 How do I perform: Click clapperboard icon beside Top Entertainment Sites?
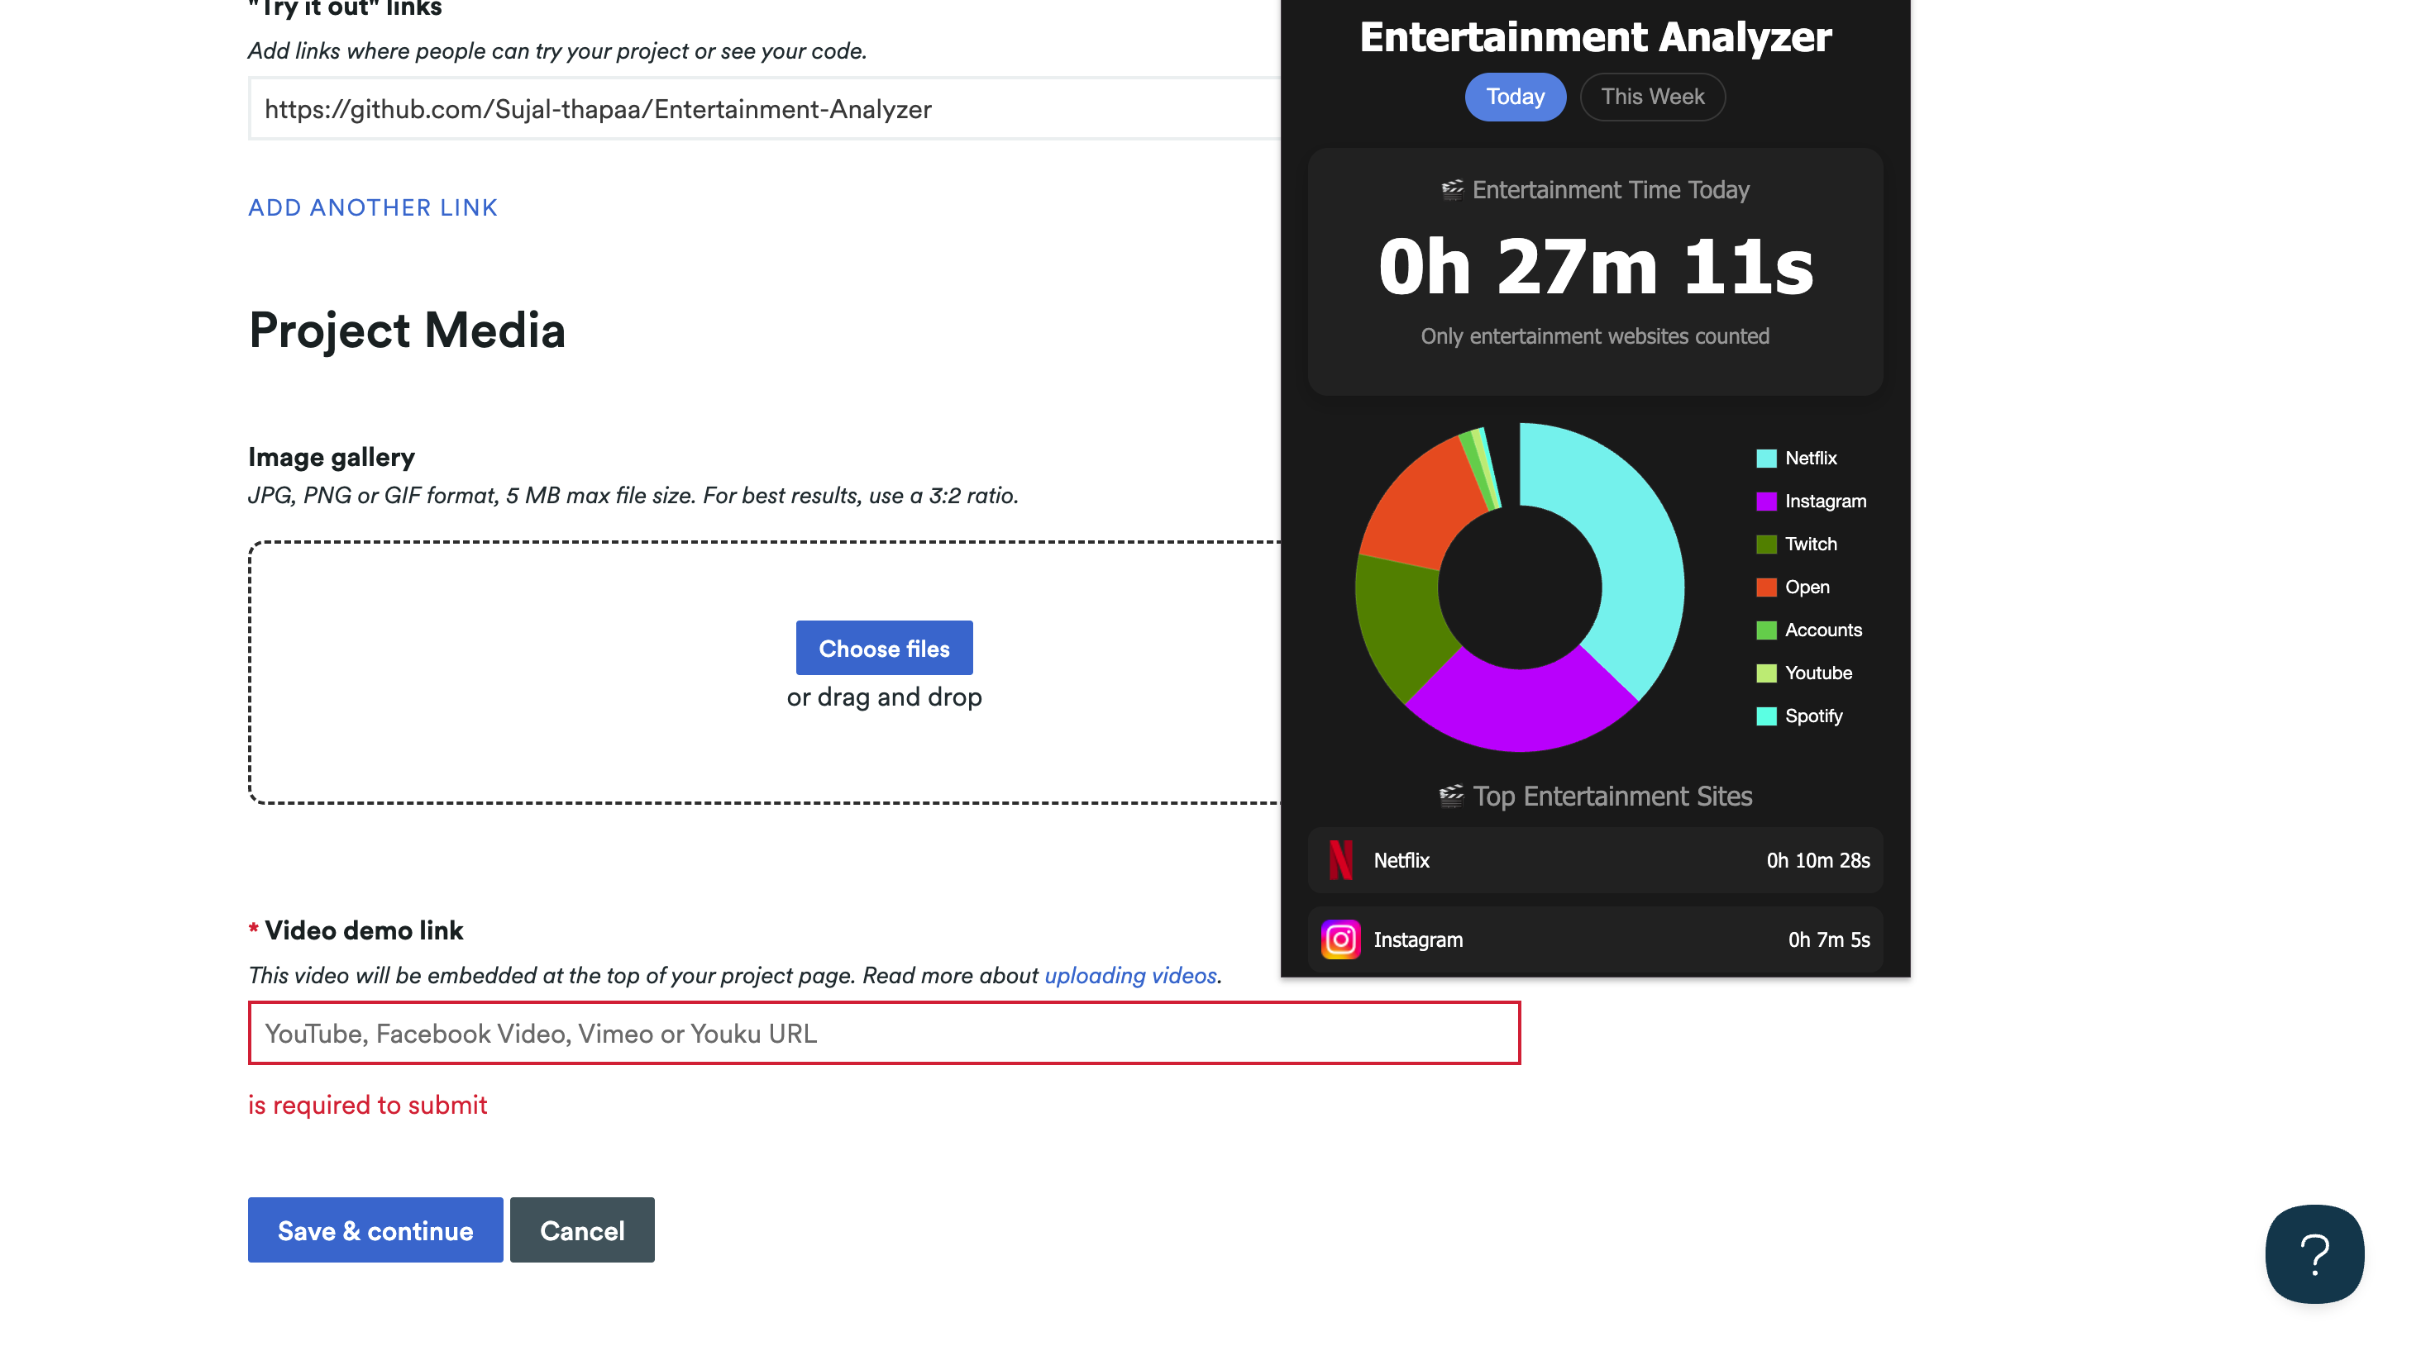pos(1450,796)
